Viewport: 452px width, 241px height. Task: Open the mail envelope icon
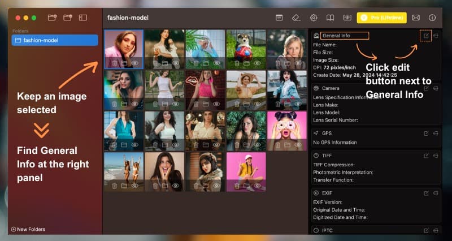point(416,18)
